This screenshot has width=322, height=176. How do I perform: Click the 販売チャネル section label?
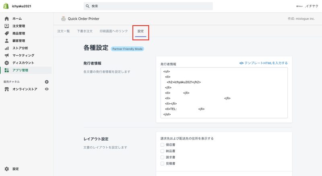click(12, 82)
